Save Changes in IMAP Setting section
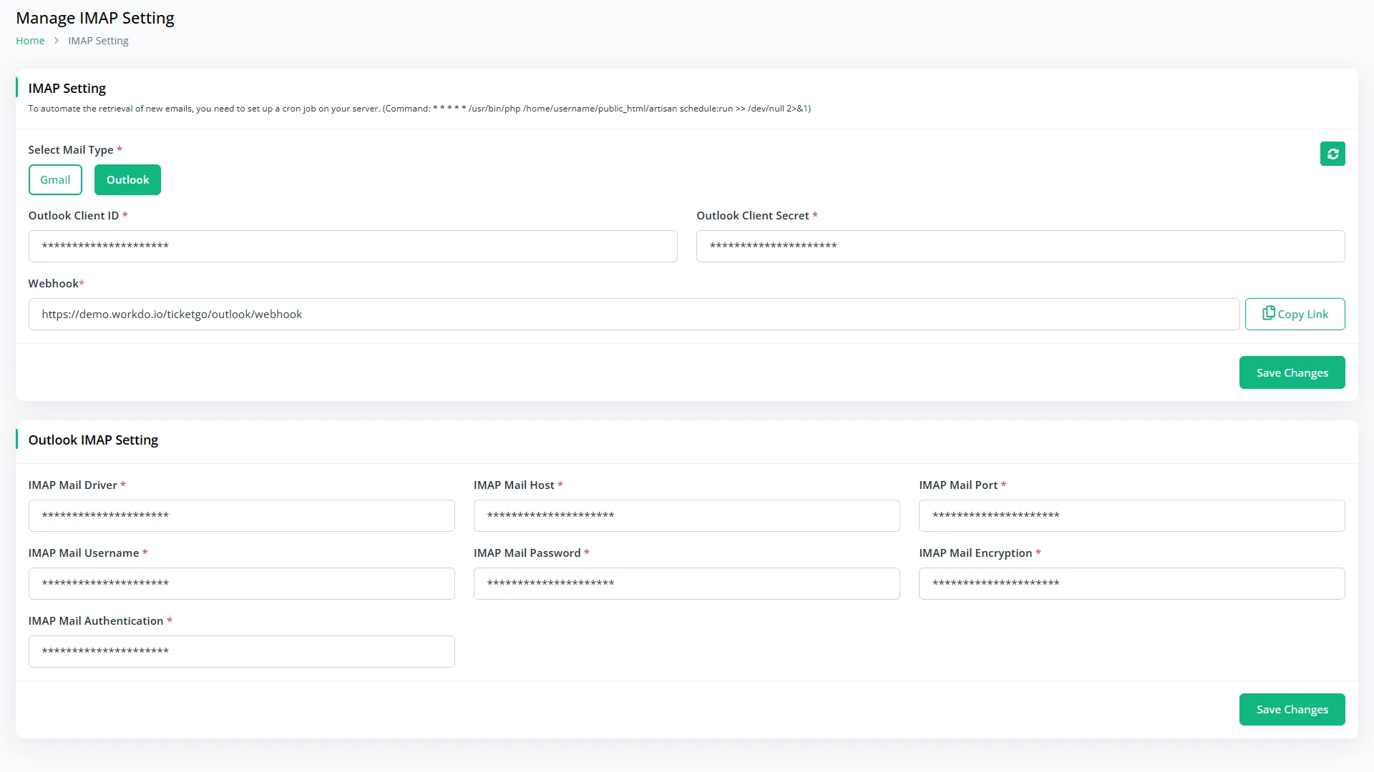The image size is (1374, 772). pos(1292,372)
